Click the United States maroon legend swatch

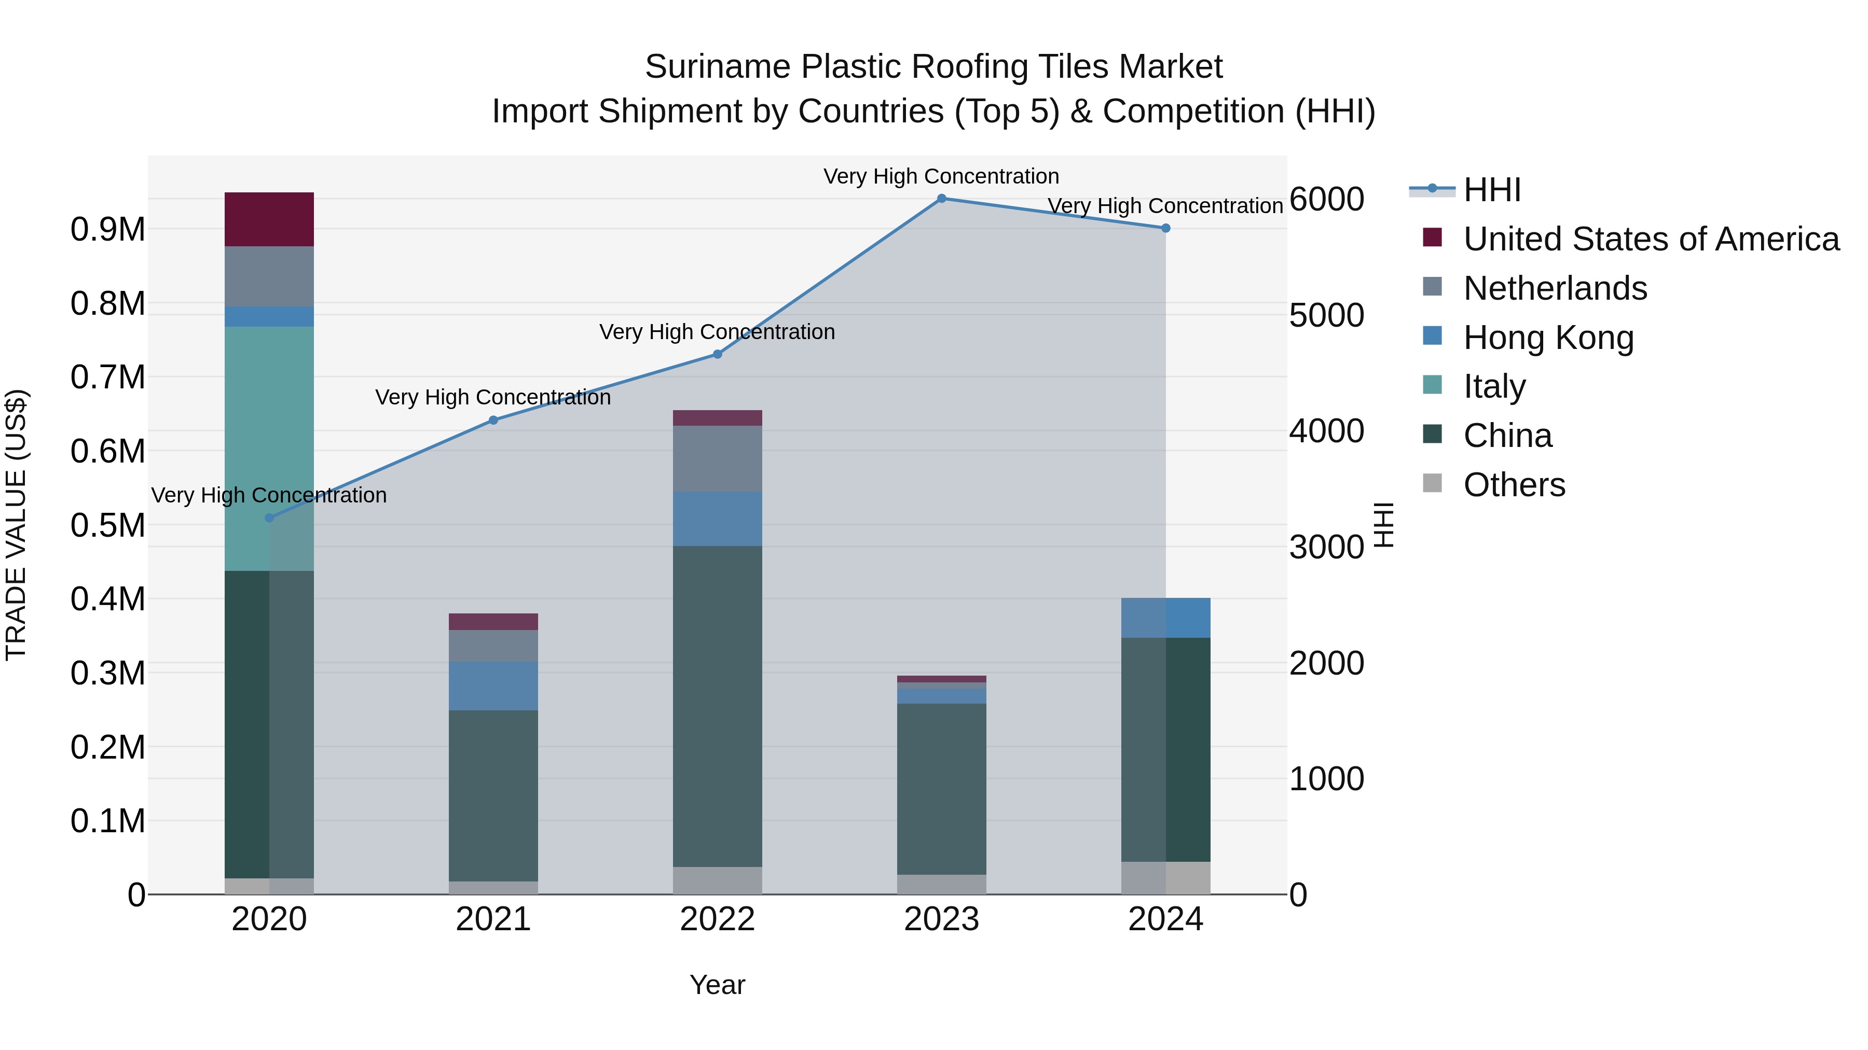tap(1432, 237)
